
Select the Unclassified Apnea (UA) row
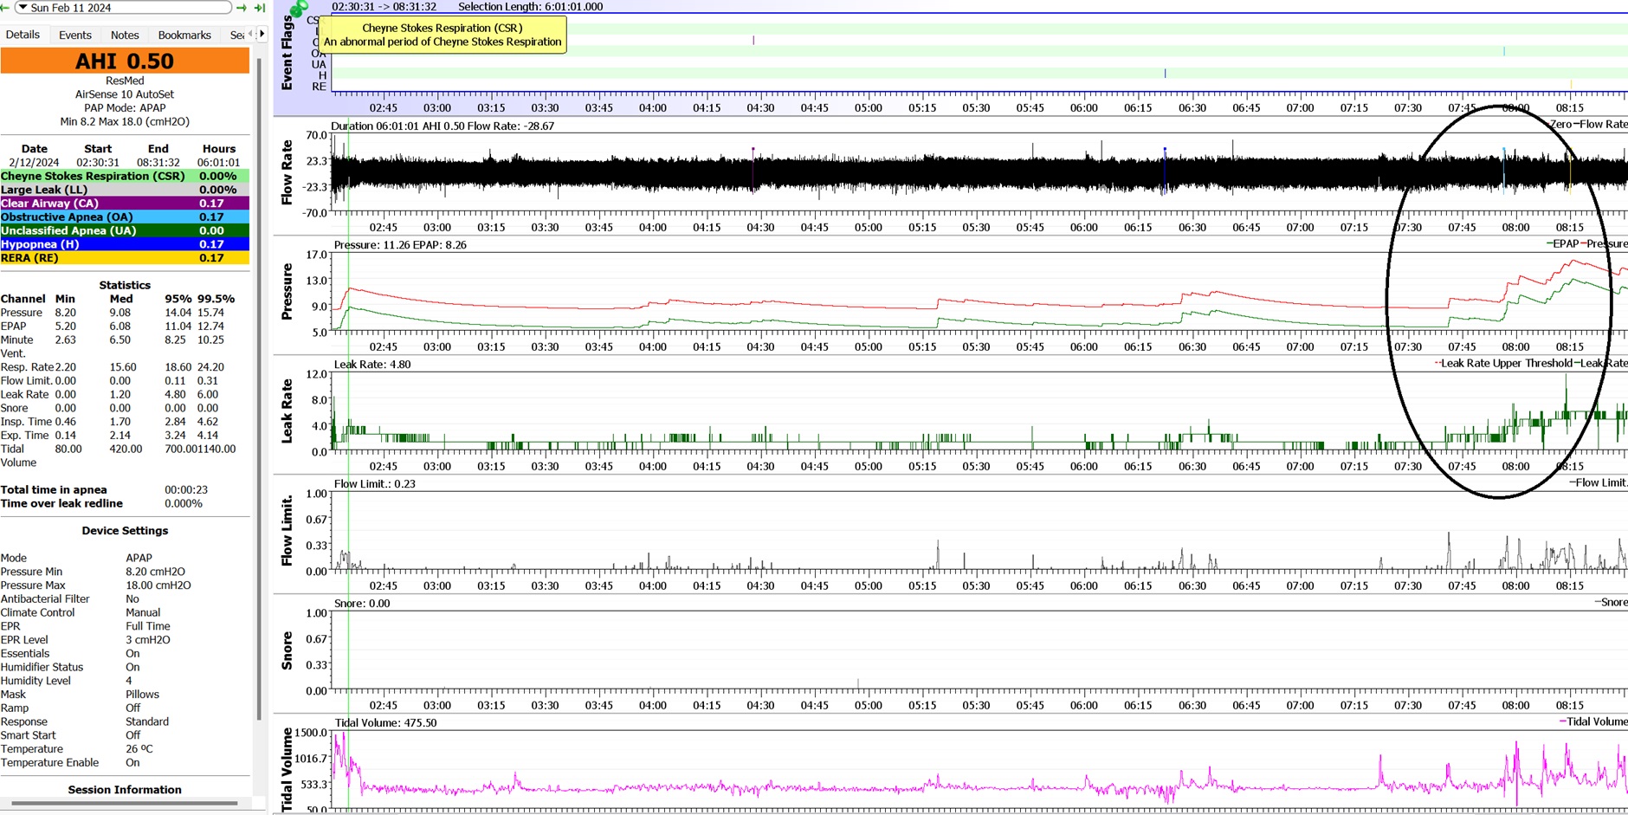(x=125, y=230)
